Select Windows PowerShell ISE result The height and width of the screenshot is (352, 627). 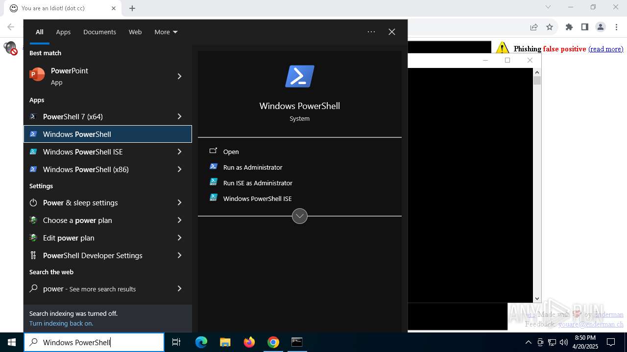pos(108,152)
